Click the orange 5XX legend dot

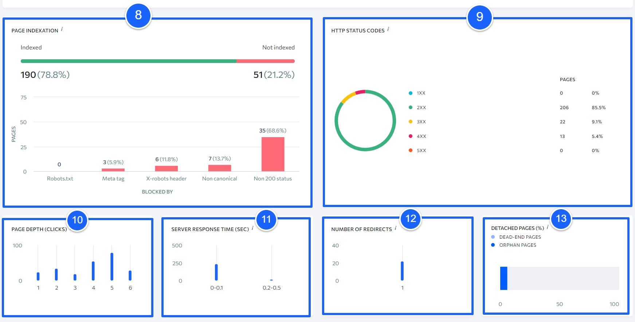[x=411, y=150]
